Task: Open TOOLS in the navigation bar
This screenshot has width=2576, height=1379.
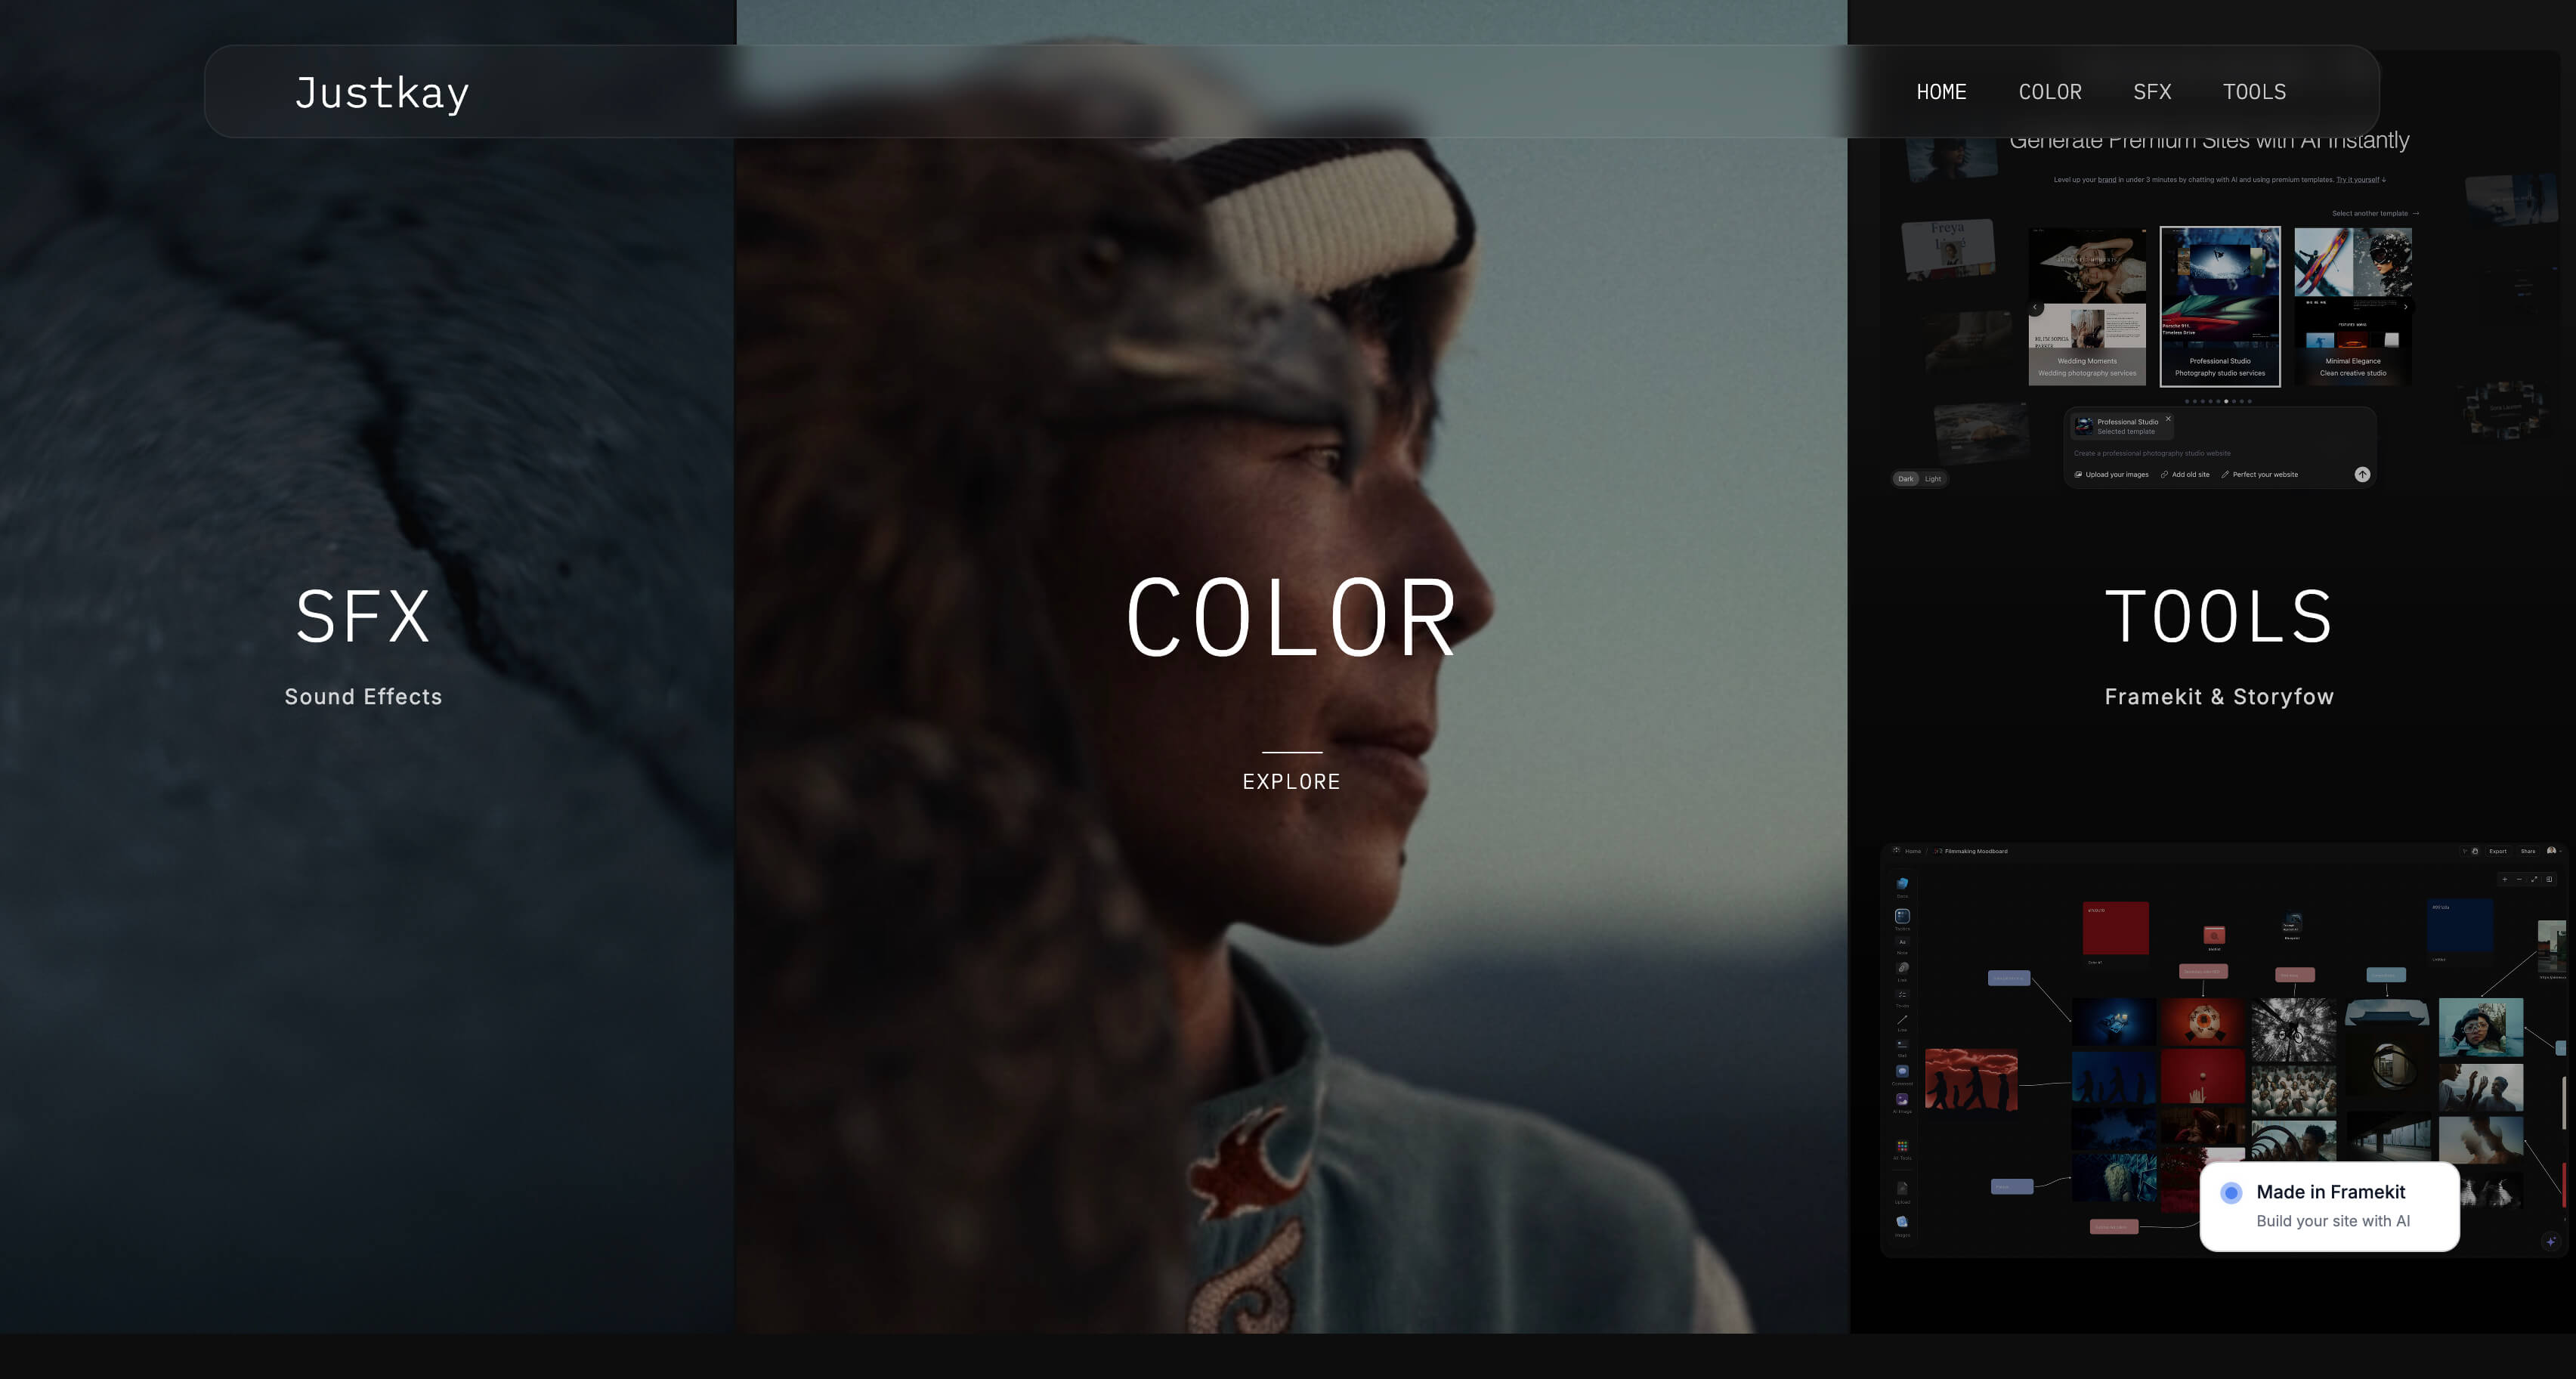Action: (2254, 92)
